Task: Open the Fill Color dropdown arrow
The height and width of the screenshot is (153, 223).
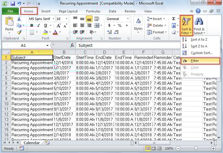Action: [50, 32]
